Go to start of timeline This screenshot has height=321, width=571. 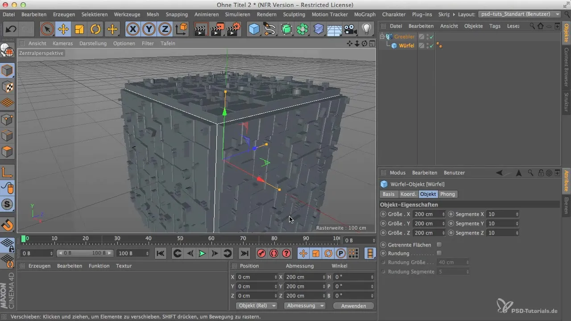(x=161, y=253)
